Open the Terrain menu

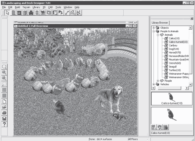point(26,7)
